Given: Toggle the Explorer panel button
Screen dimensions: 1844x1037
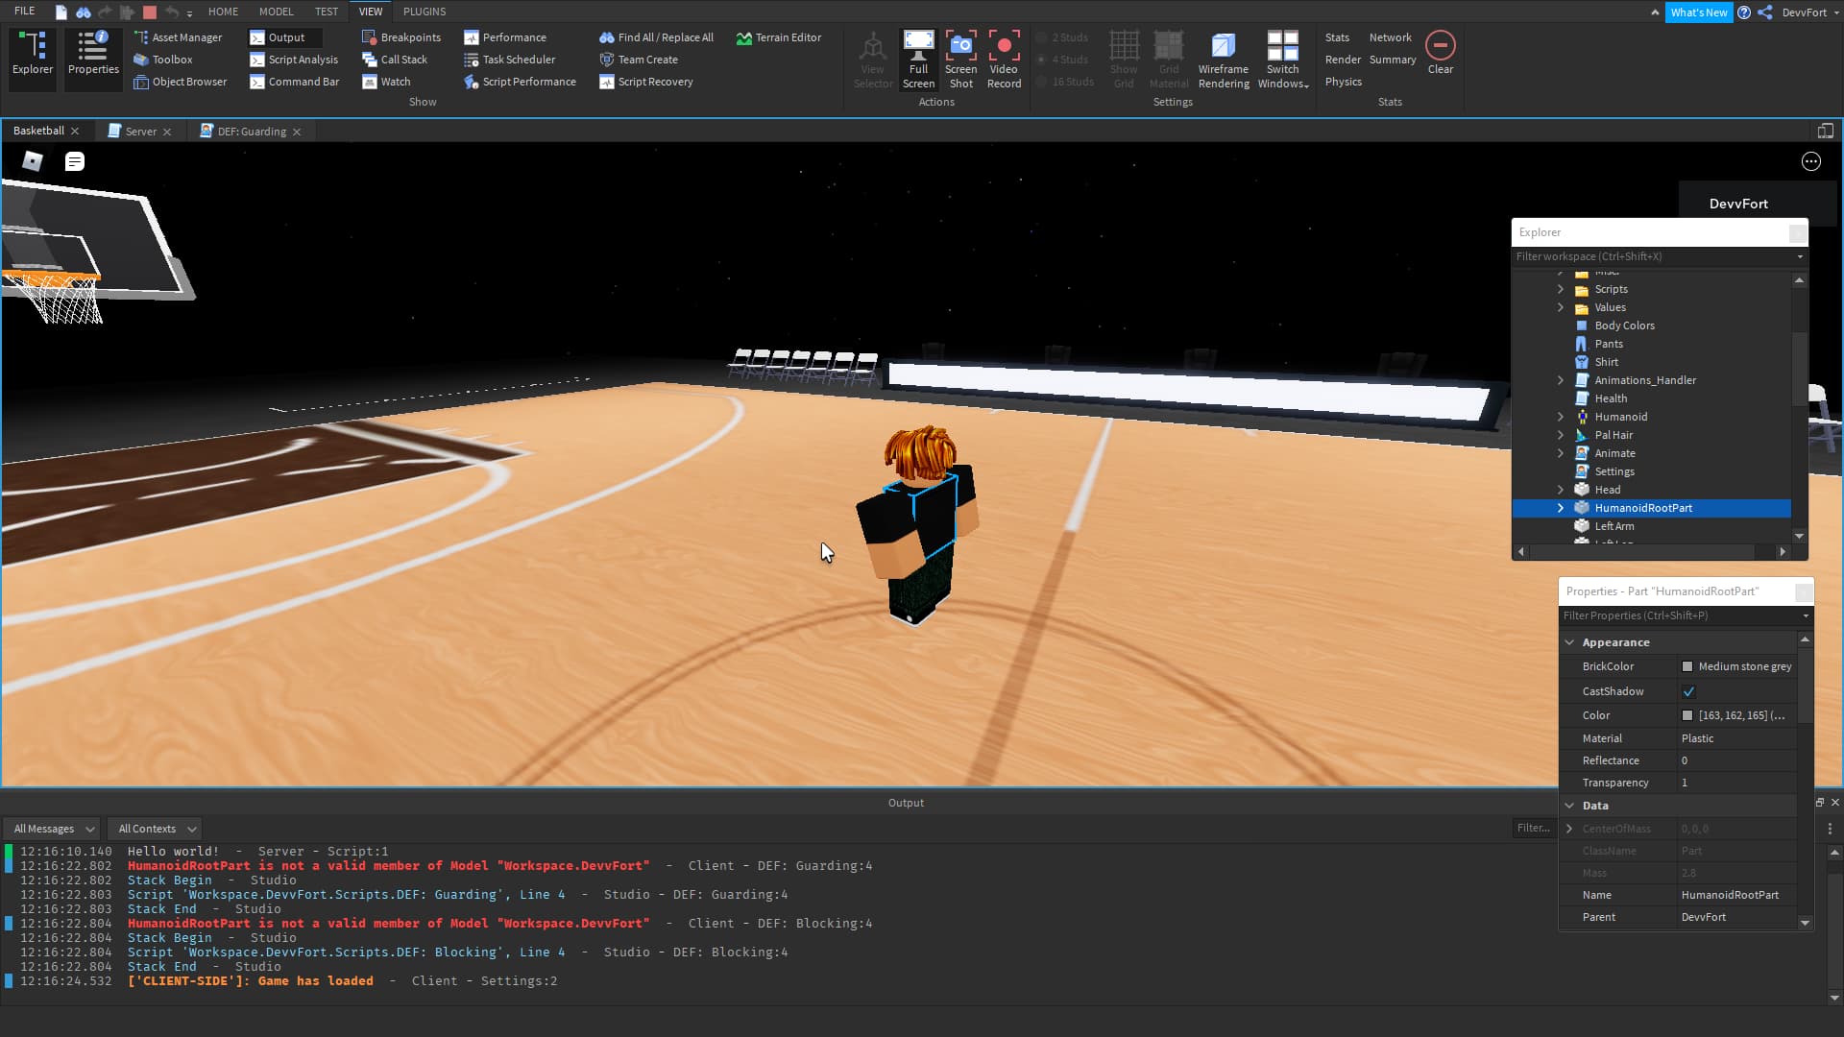Looking at the screenshot, I should tap(33, 55).
